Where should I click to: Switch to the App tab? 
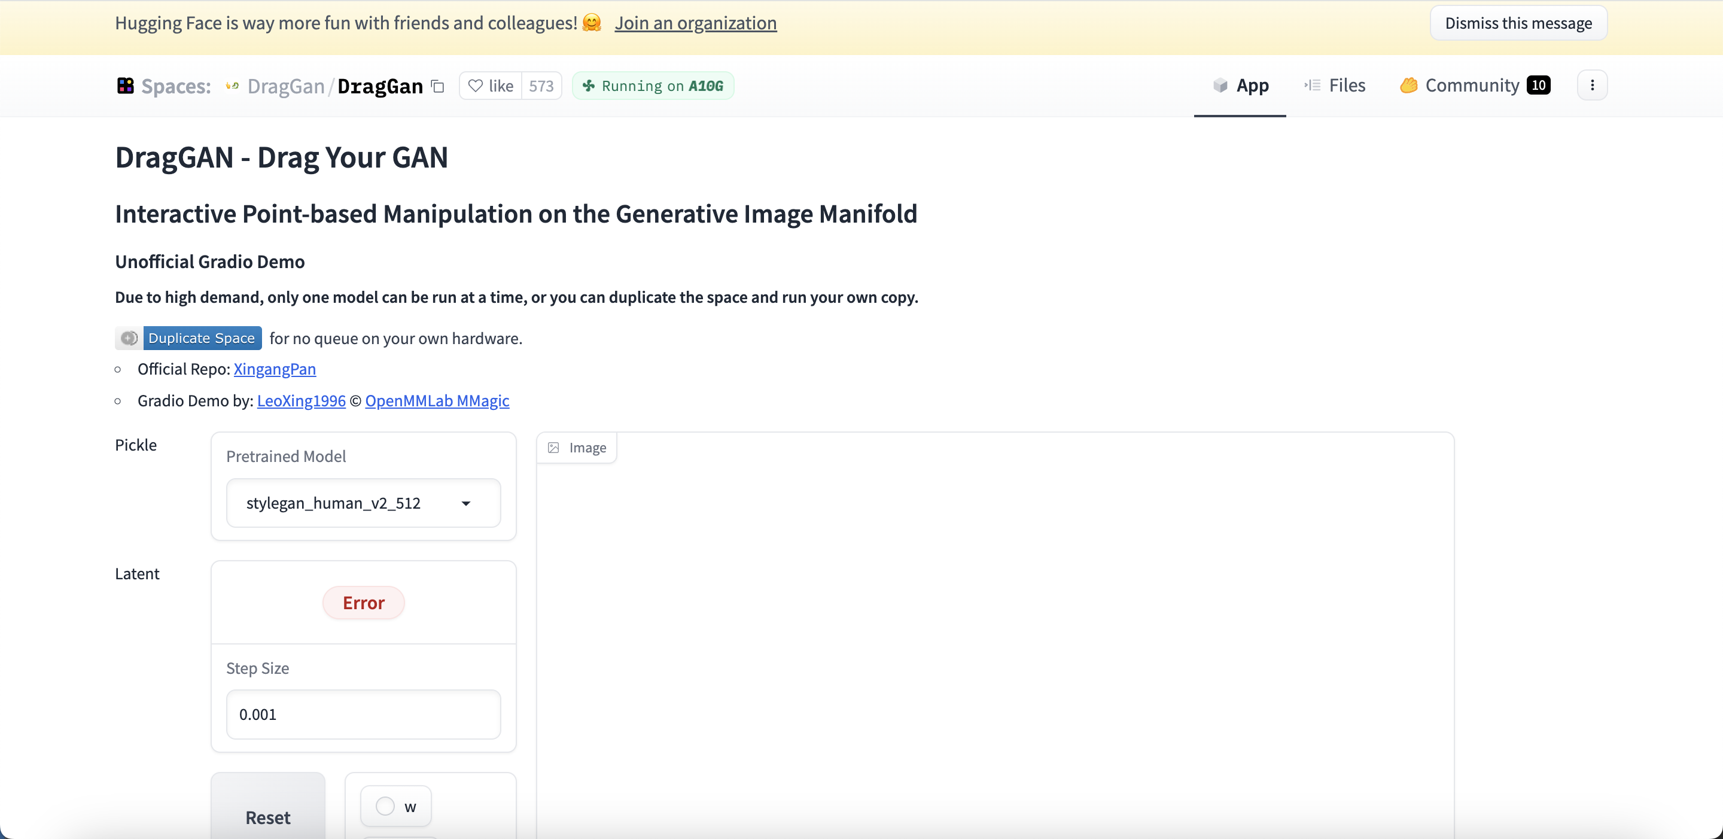[1240, 86]
